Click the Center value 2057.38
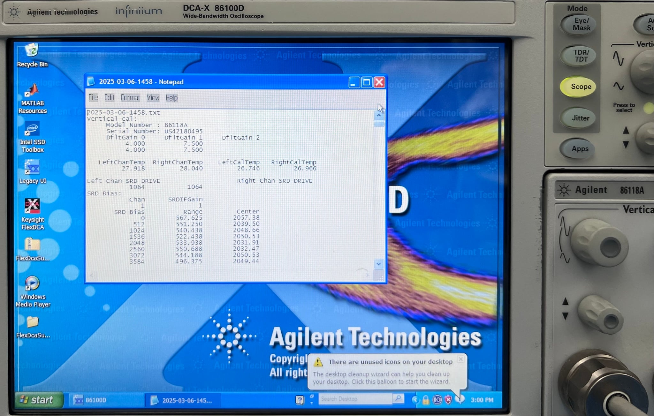This screenshot has width=654, height=416. tap(246, 218)
